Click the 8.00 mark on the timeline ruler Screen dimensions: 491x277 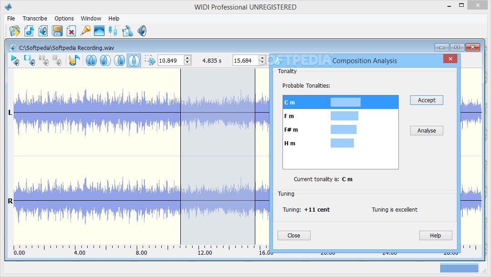(x=141, y=252)
